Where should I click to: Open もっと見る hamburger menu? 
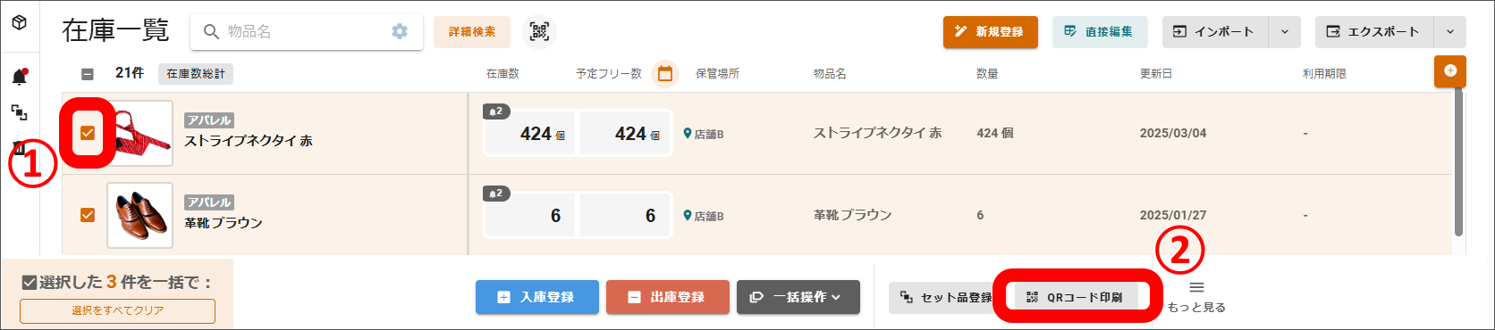pyautogui.click(x=1196, y=287)
